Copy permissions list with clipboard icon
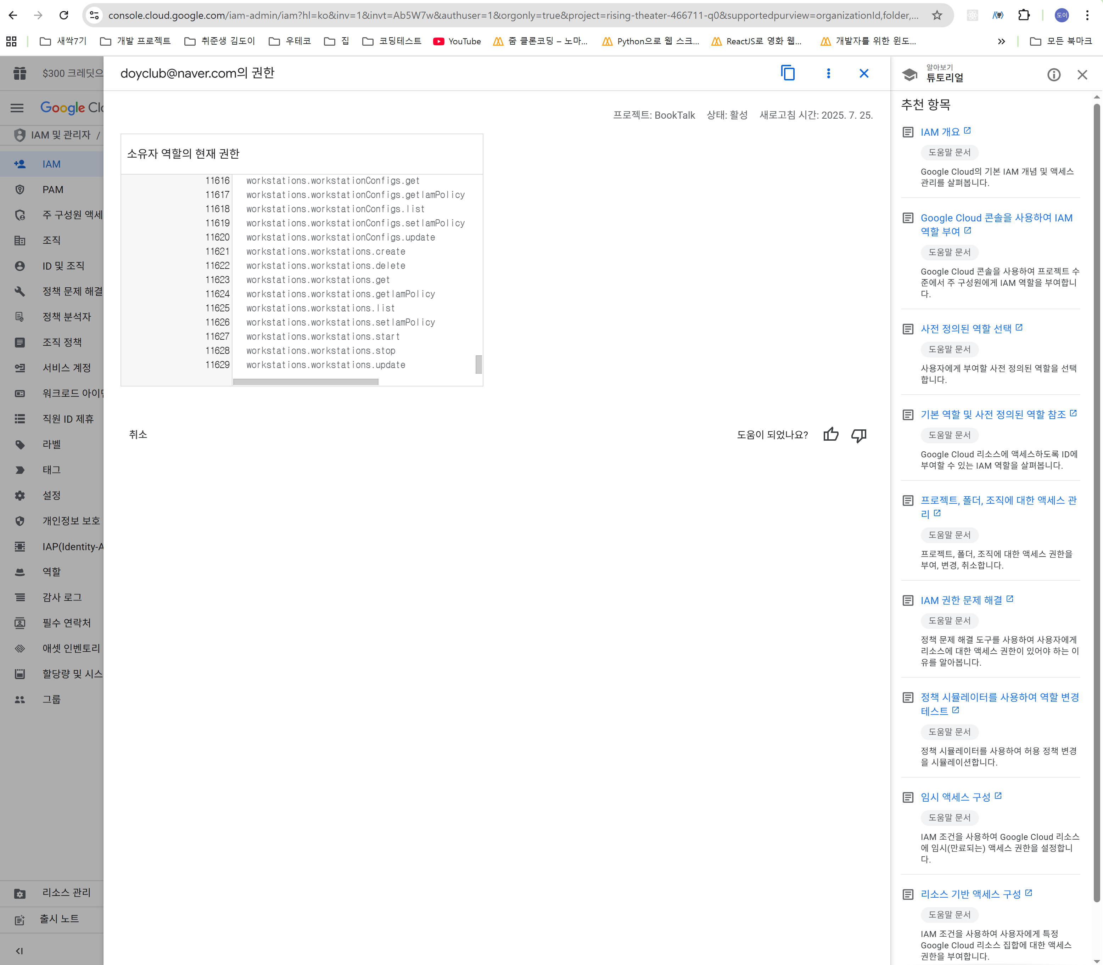This screenshot has width=1103, height=965. (787, 73)
